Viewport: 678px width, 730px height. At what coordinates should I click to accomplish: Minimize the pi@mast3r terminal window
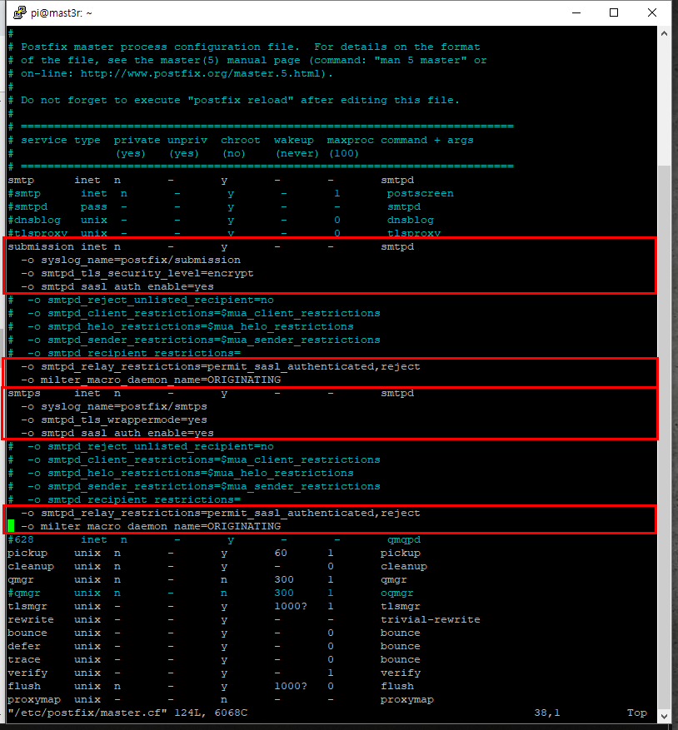(576, 12)
